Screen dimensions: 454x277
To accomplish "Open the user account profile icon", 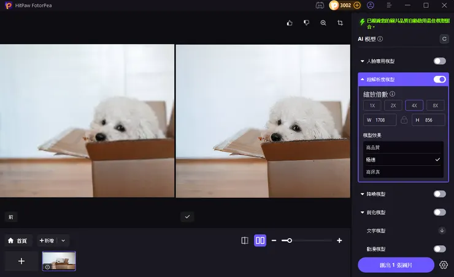I will (x=371, y=5).
